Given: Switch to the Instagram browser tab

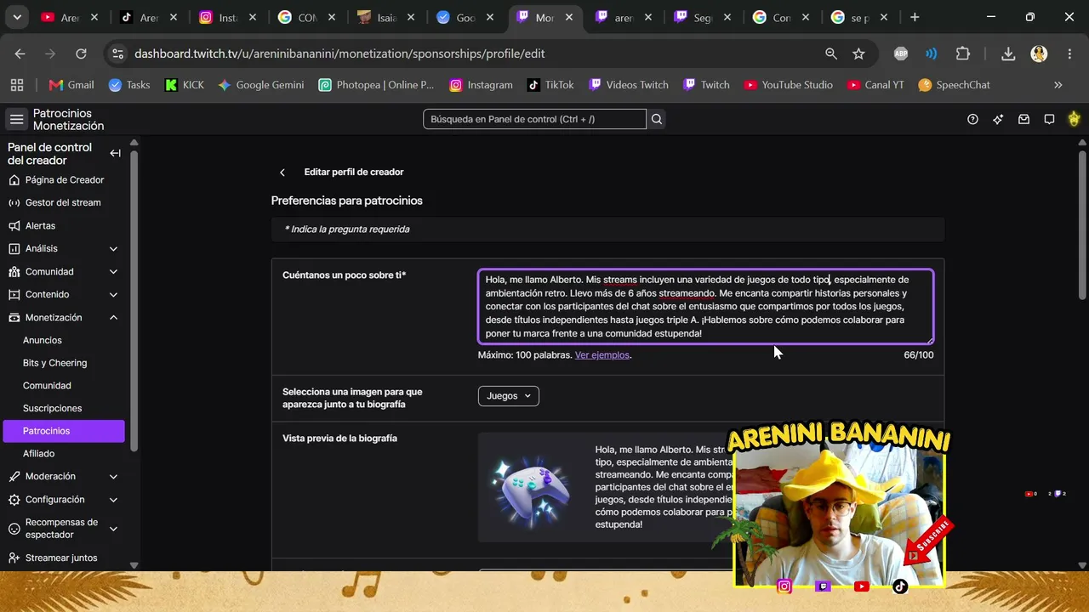Looking at the screenshot, I should pyautogui.click(x=225, y=17).
